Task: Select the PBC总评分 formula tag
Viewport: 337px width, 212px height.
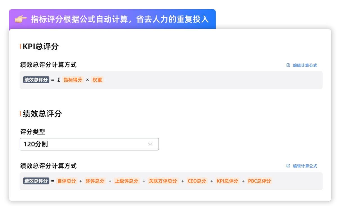Action: coord(259,181)
